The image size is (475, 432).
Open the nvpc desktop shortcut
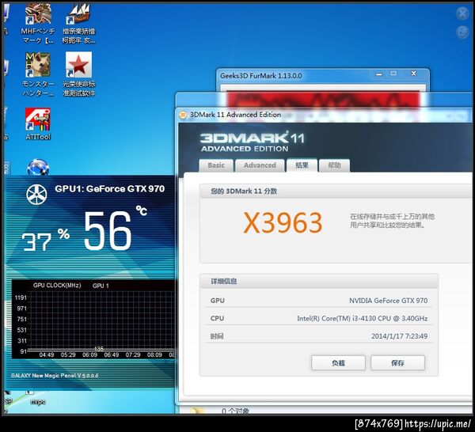click(37, 398)
